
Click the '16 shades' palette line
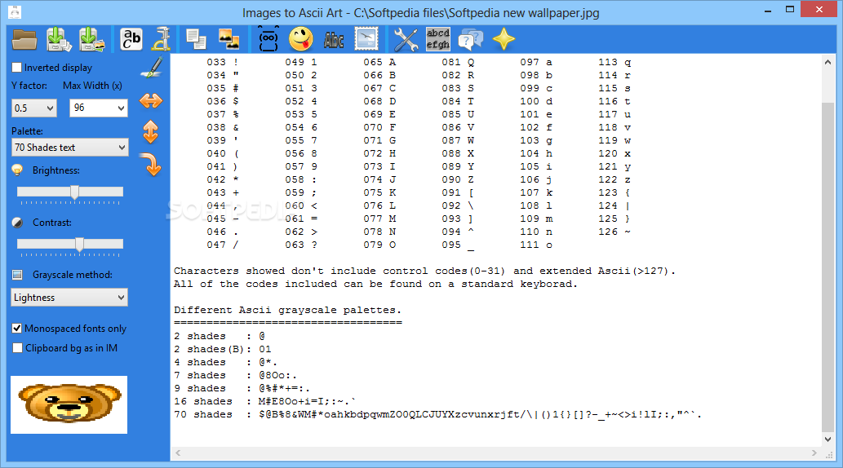265,401
